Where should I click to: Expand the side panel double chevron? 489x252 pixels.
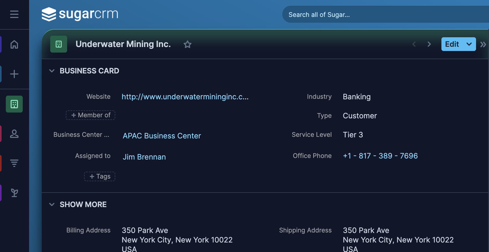(483, 44)
